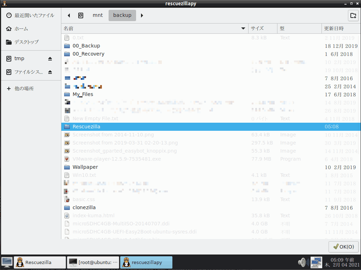
Task: Switch to the [root@ubuntu terminal taskbar item
Action: click(x=93, y=262)
